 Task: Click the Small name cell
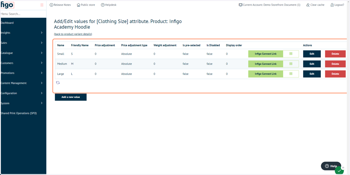[x=61, y=54]
